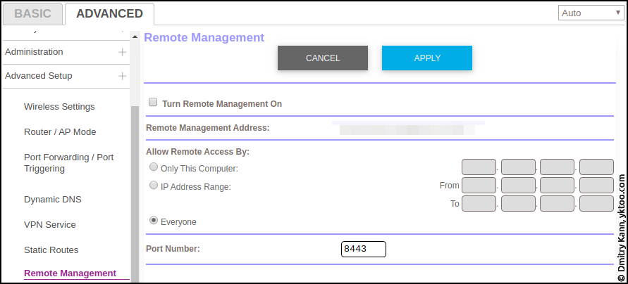Select the ADVANCED tab
This screenshot has height=284, width=628.
[109, 13]
